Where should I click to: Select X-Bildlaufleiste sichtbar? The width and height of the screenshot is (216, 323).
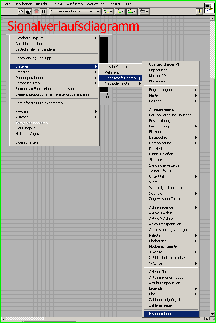[x=171, y=258]
